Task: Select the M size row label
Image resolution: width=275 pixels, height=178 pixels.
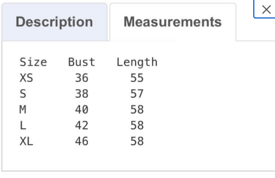Action: [23, 110]
